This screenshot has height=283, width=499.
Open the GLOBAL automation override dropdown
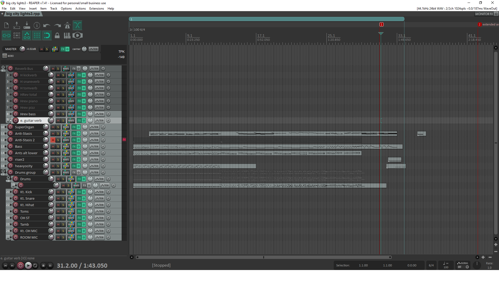[x=467, y=267]
